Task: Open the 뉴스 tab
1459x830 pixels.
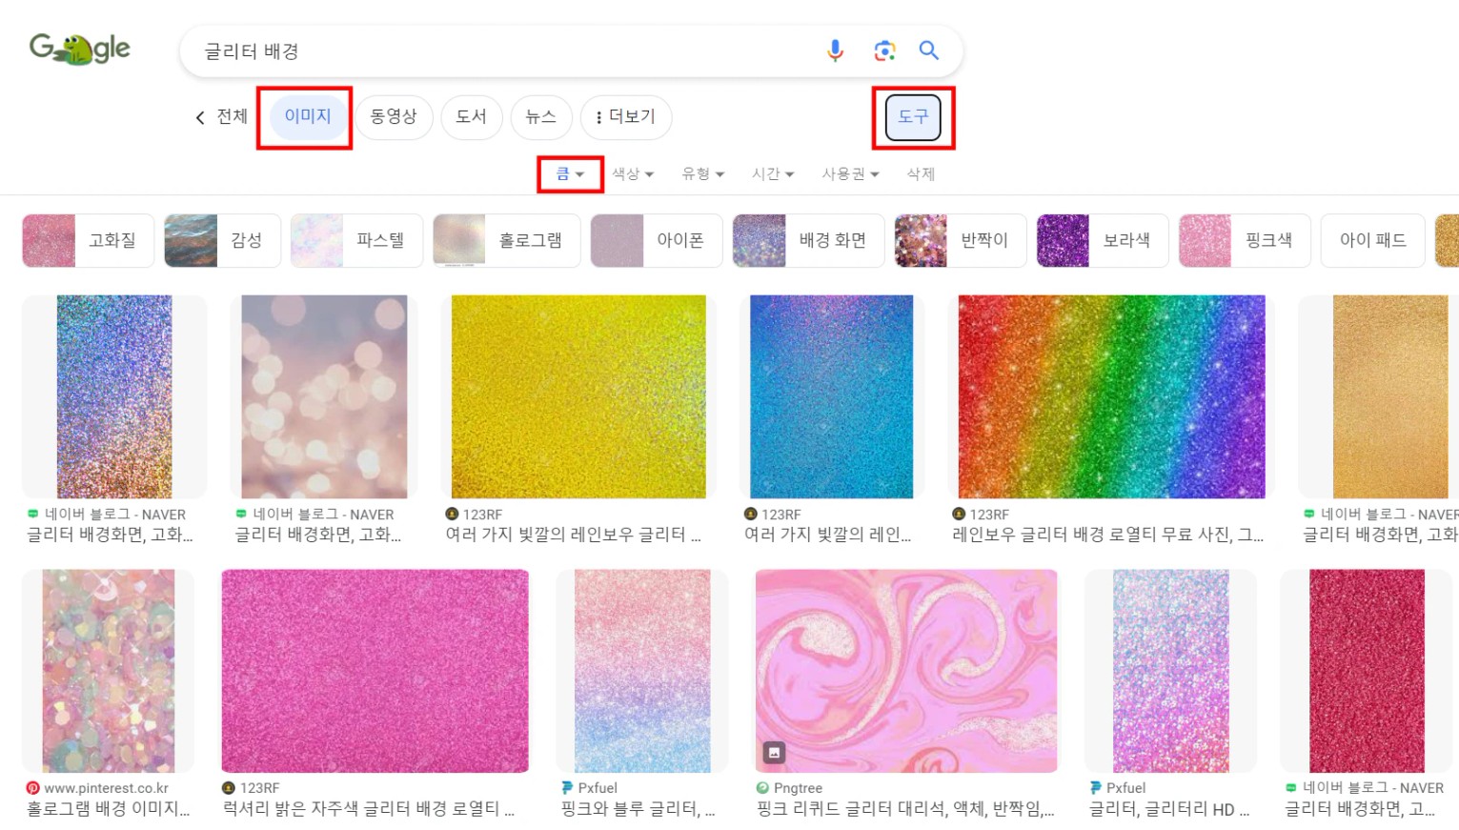Action: pyautogui.click(x=541, y=116)
